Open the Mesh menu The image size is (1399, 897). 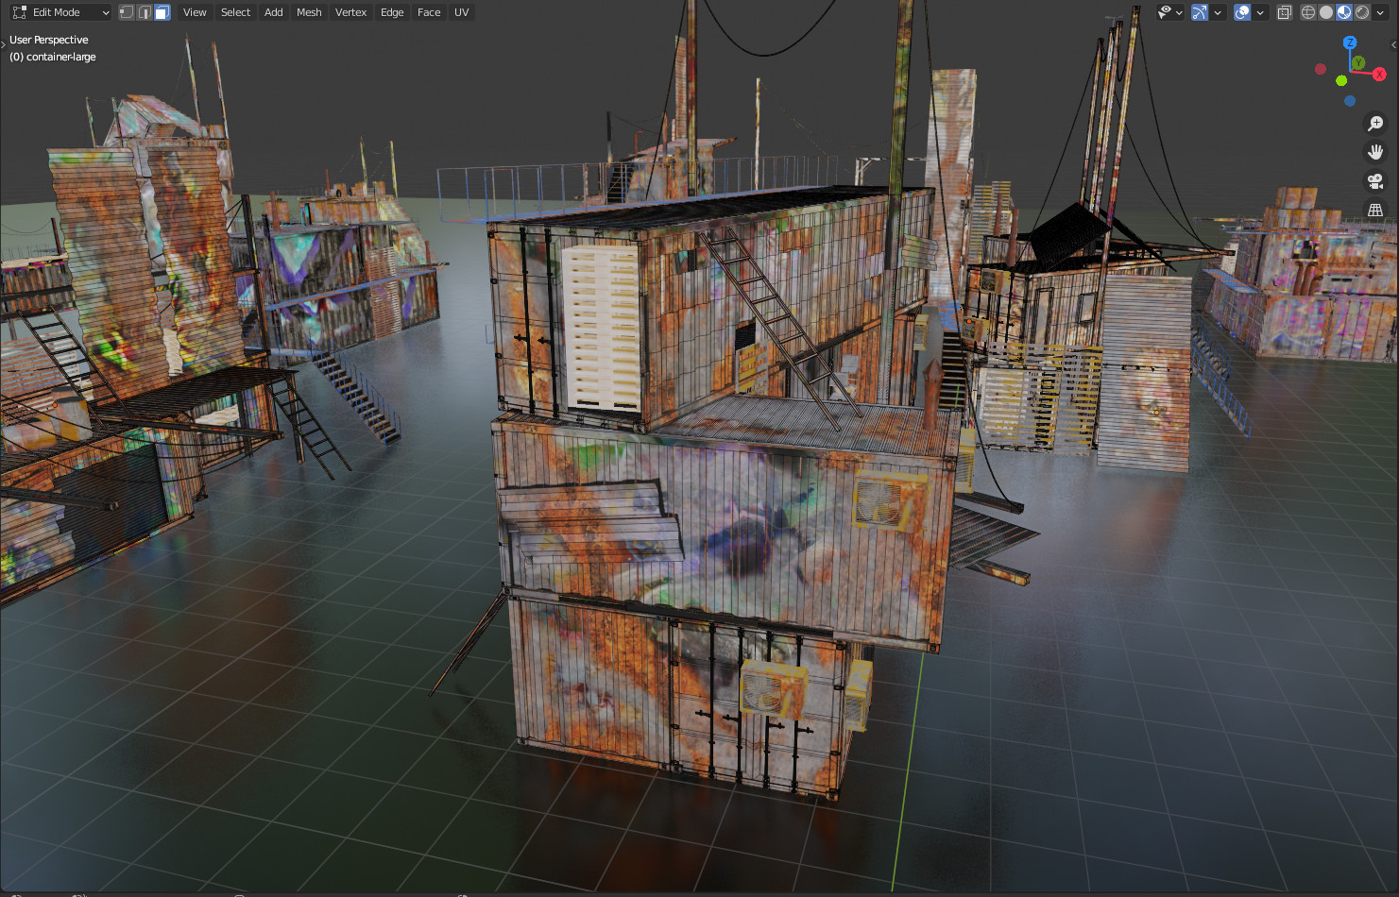coord(309,12)
